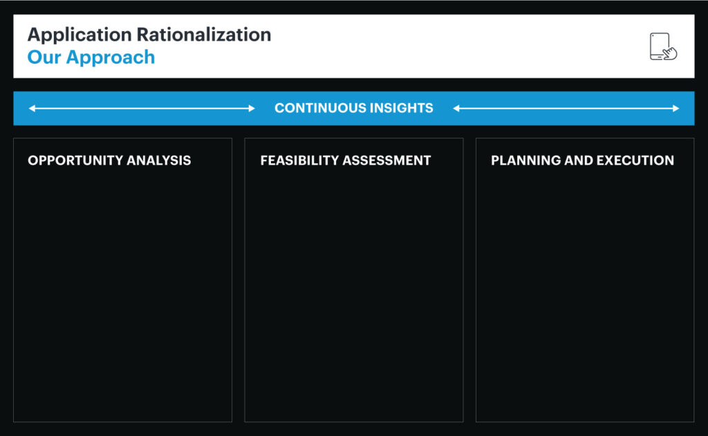Click the tablet home bar detail
The height and width of the screenshot is (436, 708).
coord(660,57)
